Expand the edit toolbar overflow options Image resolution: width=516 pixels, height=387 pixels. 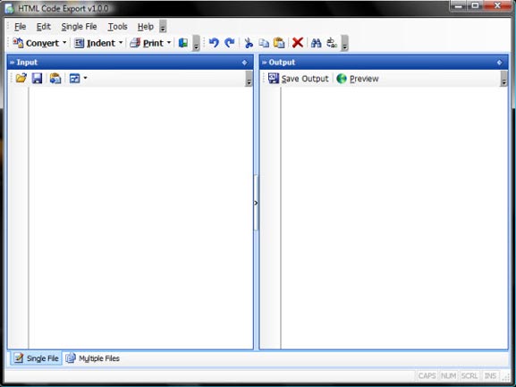tap(344, 43)
